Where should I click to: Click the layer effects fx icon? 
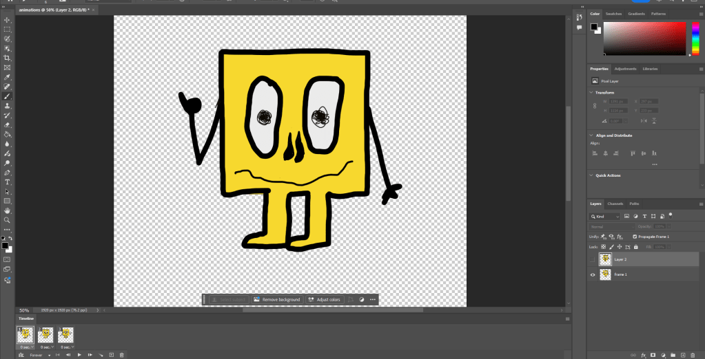coord(642,355)
